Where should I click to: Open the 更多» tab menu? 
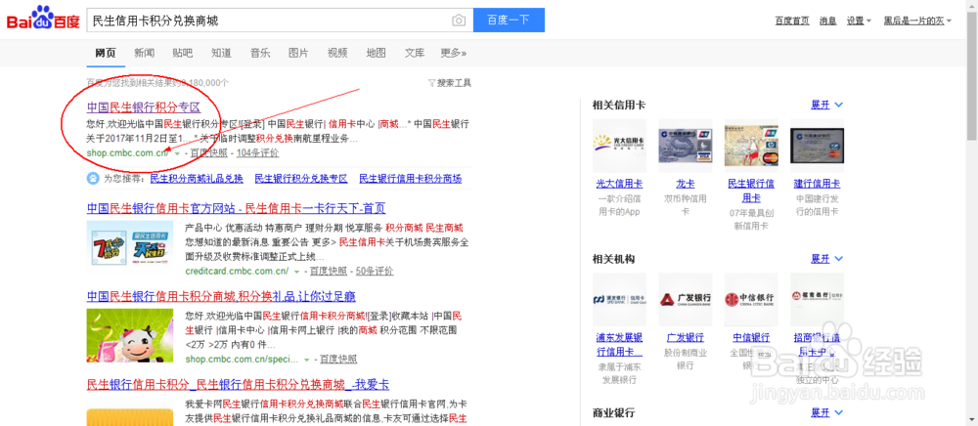(x=454, y=53)
